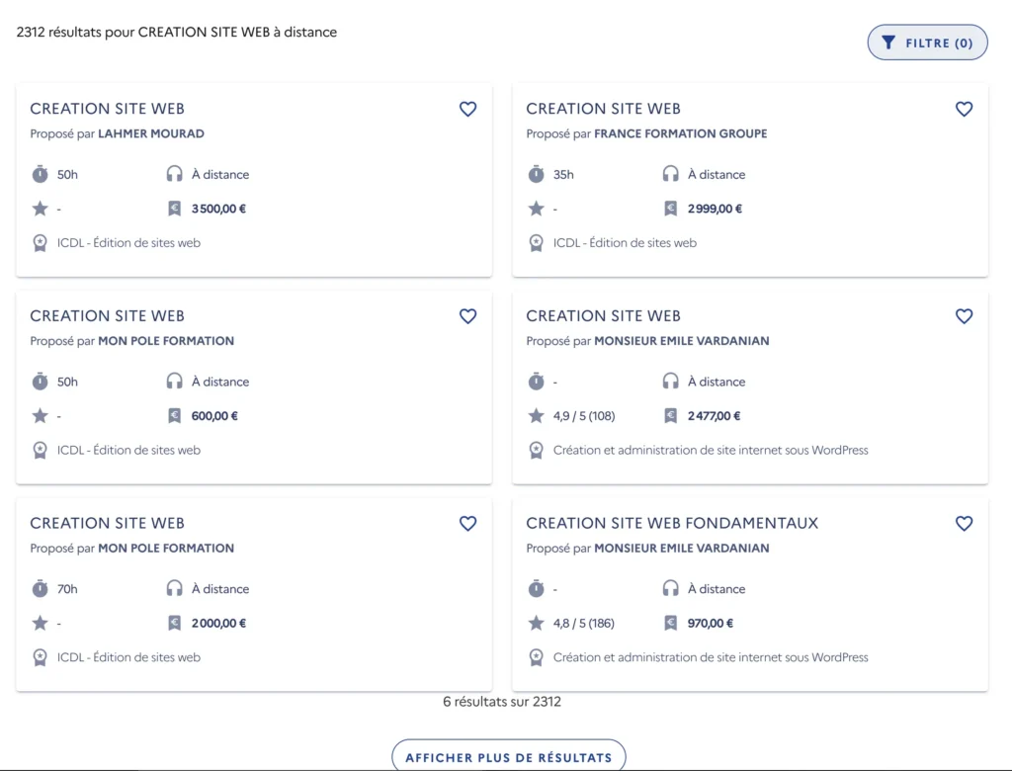Click the headset À distance icon on FRANCE FORMATION GROUPE card
Image resolution: width=1012 pixels, height=771 pixels.
pos(670,174)
